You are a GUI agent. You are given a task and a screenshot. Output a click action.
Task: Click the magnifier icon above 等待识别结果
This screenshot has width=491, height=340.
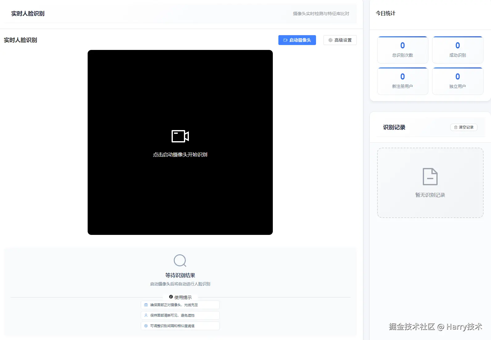(x=180, y=261)
